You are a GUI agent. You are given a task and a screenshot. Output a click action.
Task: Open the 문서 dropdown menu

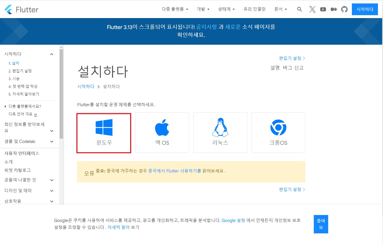[x=281, y=9]
